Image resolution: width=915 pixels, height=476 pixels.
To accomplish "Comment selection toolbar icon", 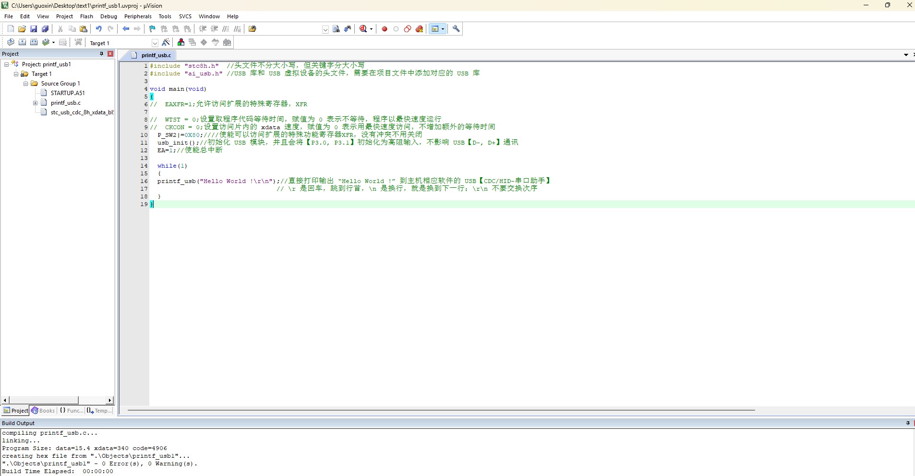I will click(226, 29).
